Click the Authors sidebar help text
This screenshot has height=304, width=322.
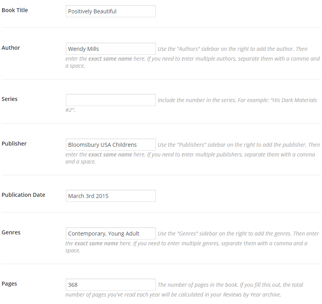click(x=193, y=57)
